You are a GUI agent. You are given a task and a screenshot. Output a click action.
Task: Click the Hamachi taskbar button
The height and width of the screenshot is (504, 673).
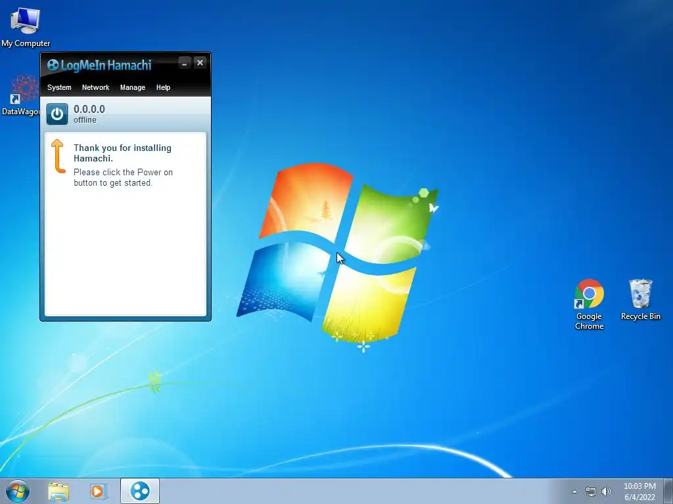140,491
